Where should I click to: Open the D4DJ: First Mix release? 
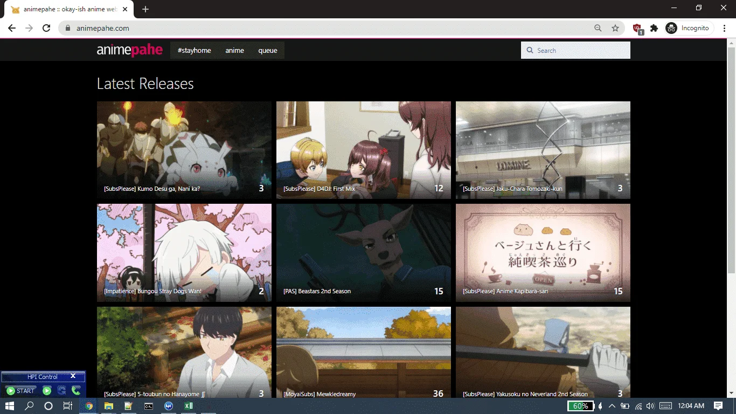[x=364, y=150]
